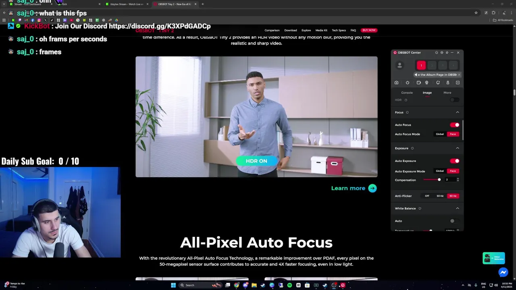This screenshot has width=516, height=290.
Task: Open the Media Kit menu item
Action: point(321,30)
